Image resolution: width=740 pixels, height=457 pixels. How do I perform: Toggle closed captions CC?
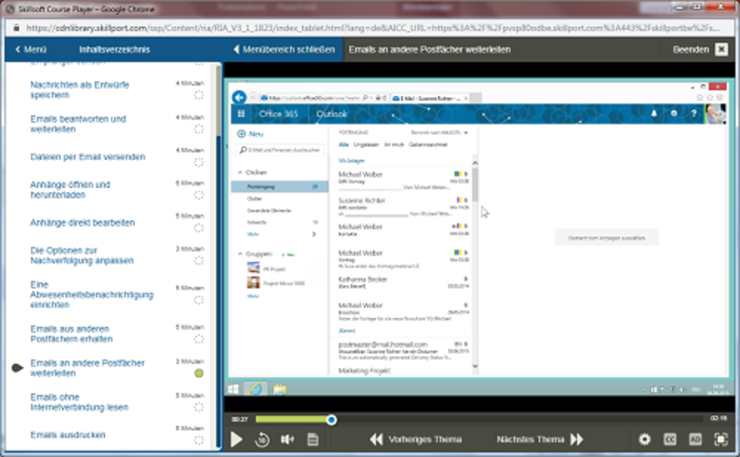click(670, 439)
